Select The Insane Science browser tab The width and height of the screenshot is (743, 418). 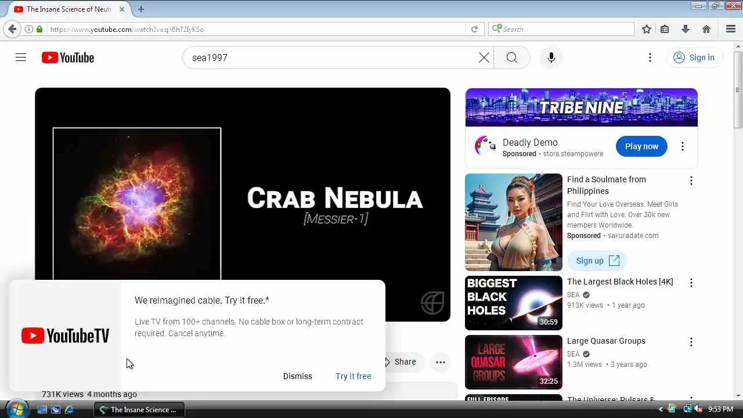tap(68, 9)
